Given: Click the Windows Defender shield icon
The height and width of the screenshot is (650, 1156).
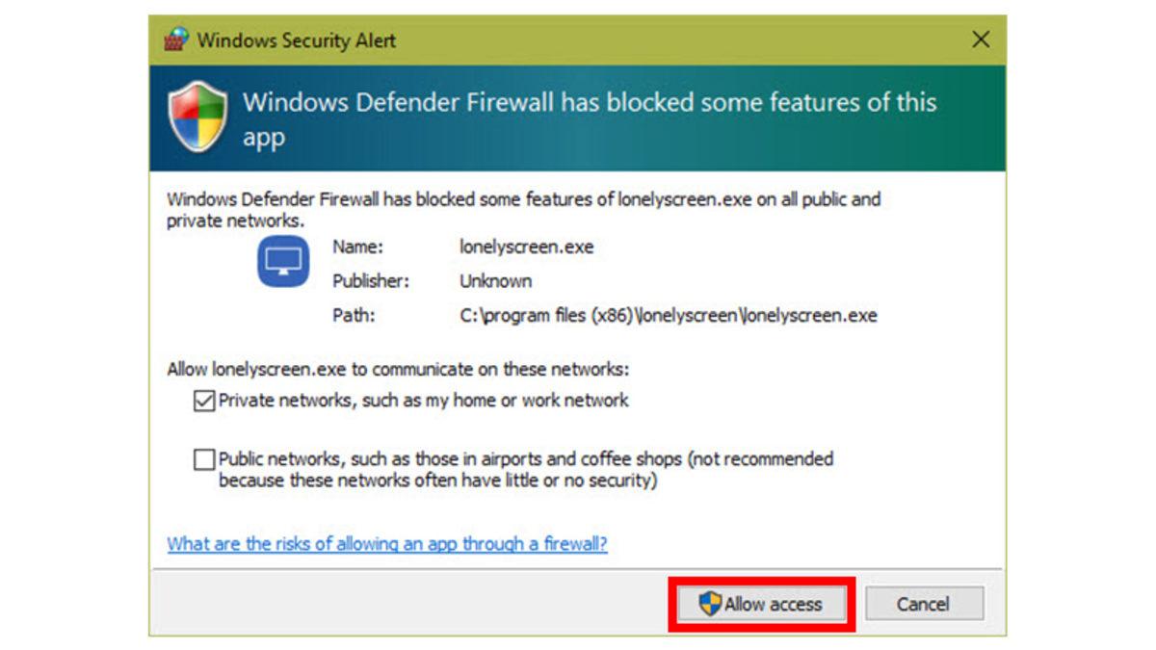Looking at the screenshot, I should point(197,117).
